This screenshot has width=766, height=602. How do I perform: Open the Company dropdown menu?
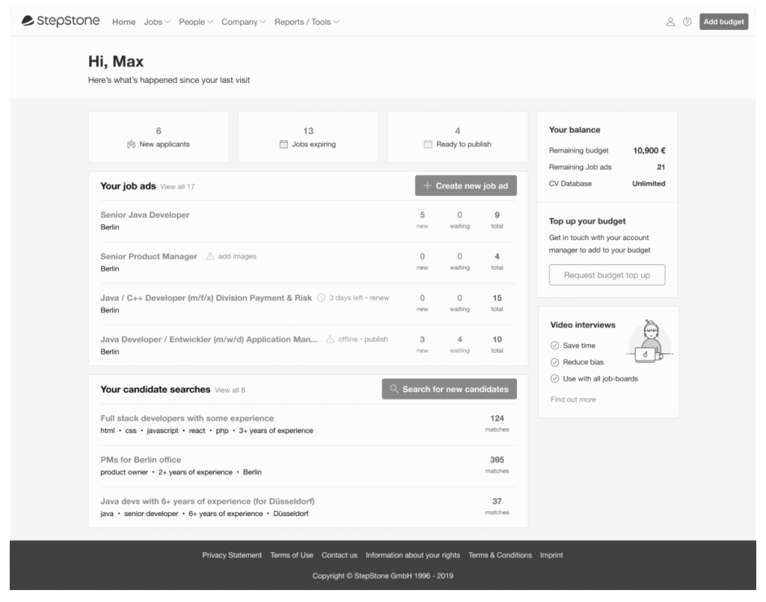(244, 22)
